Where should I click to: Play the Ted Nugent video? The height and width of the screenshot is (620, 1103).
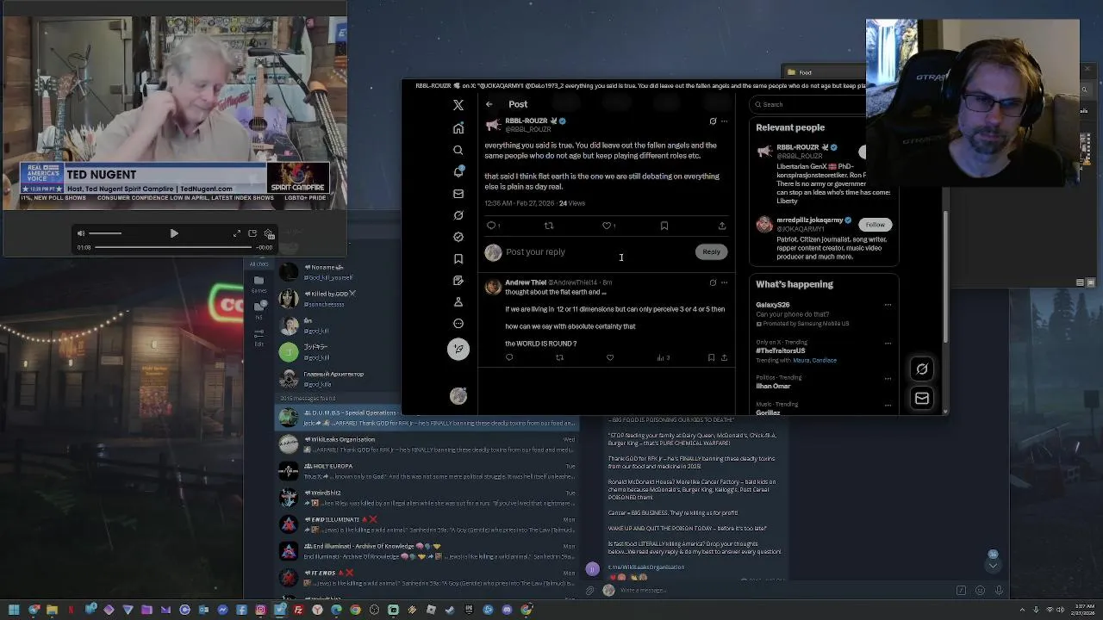pos(174,233)
